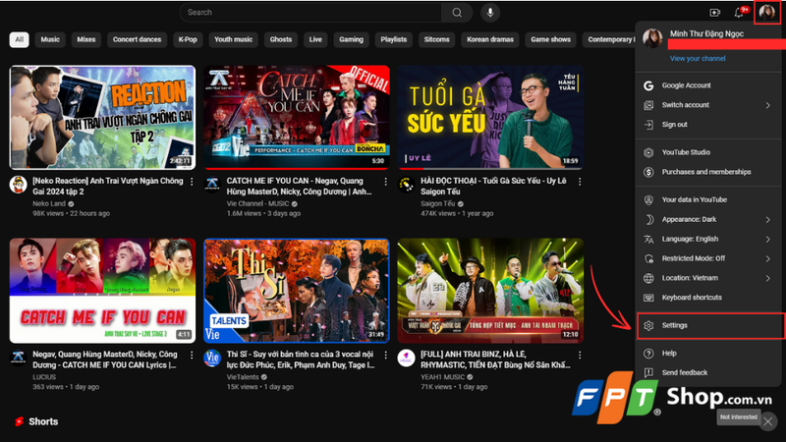This screenshot has width=786, height=442.
Task: Click YEAH1 MUSIC channel avatar
Action: coord(407,359)
